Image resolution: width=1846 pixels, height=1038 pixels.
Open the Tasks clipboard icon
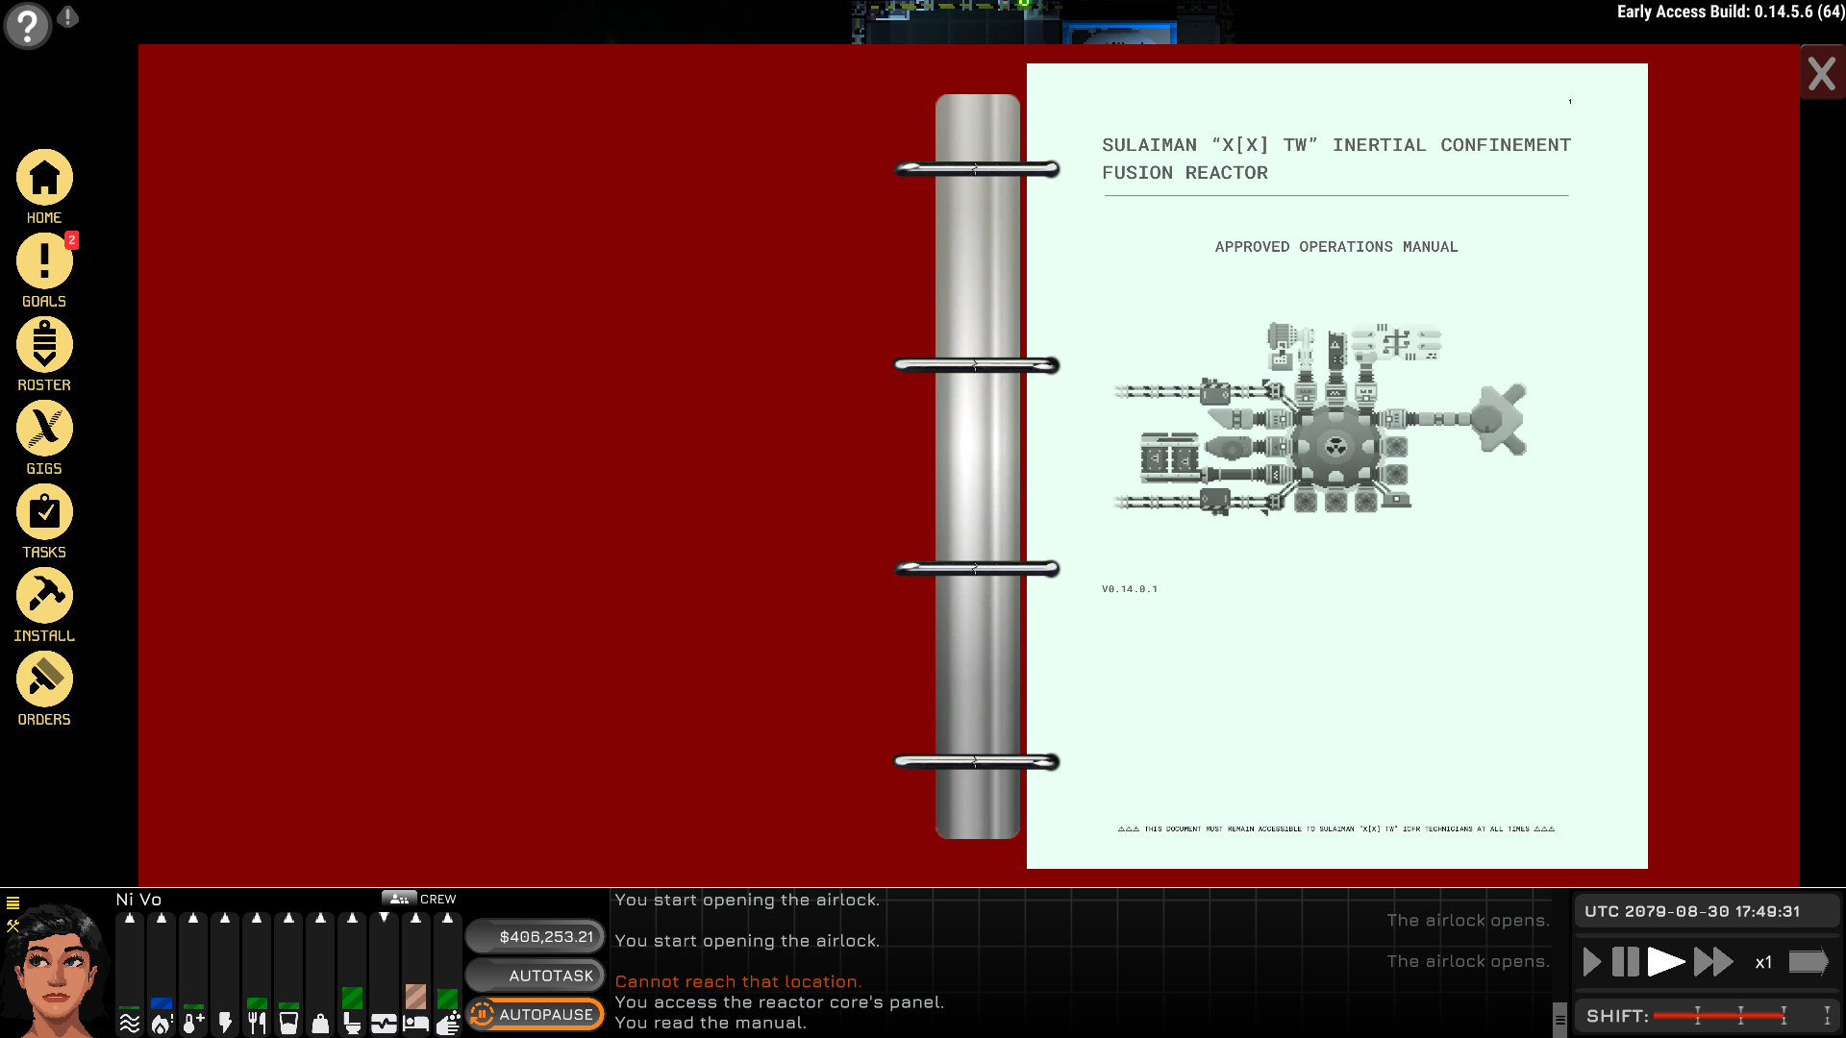44,513
